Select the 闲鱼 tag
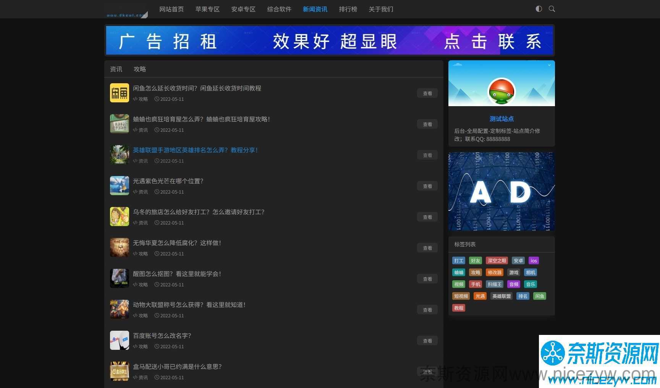The width and height of the screenshot is (660, 388). pyautogui.click(x=540, y=296)
